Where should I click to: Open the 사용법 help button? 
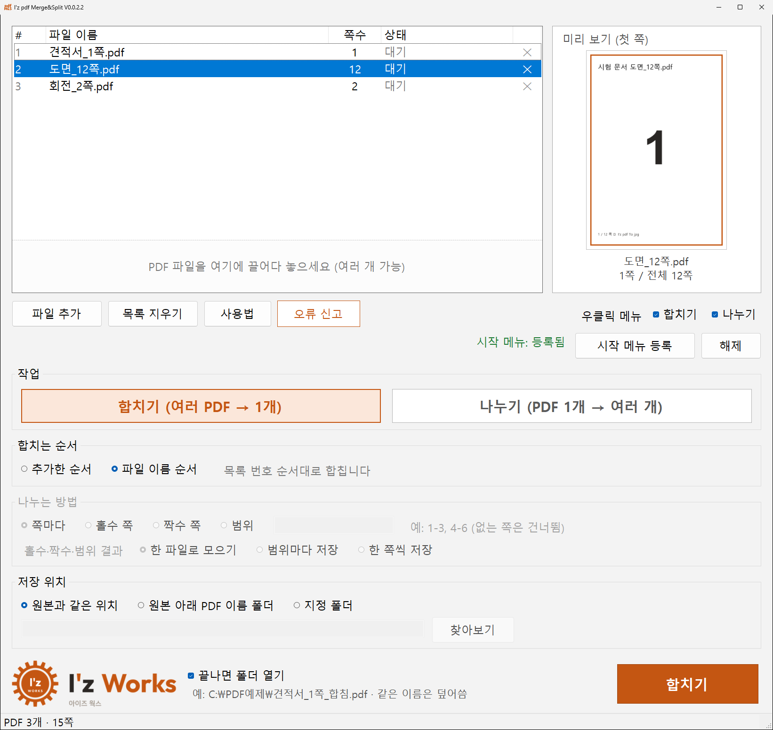[x=238, y=314]
